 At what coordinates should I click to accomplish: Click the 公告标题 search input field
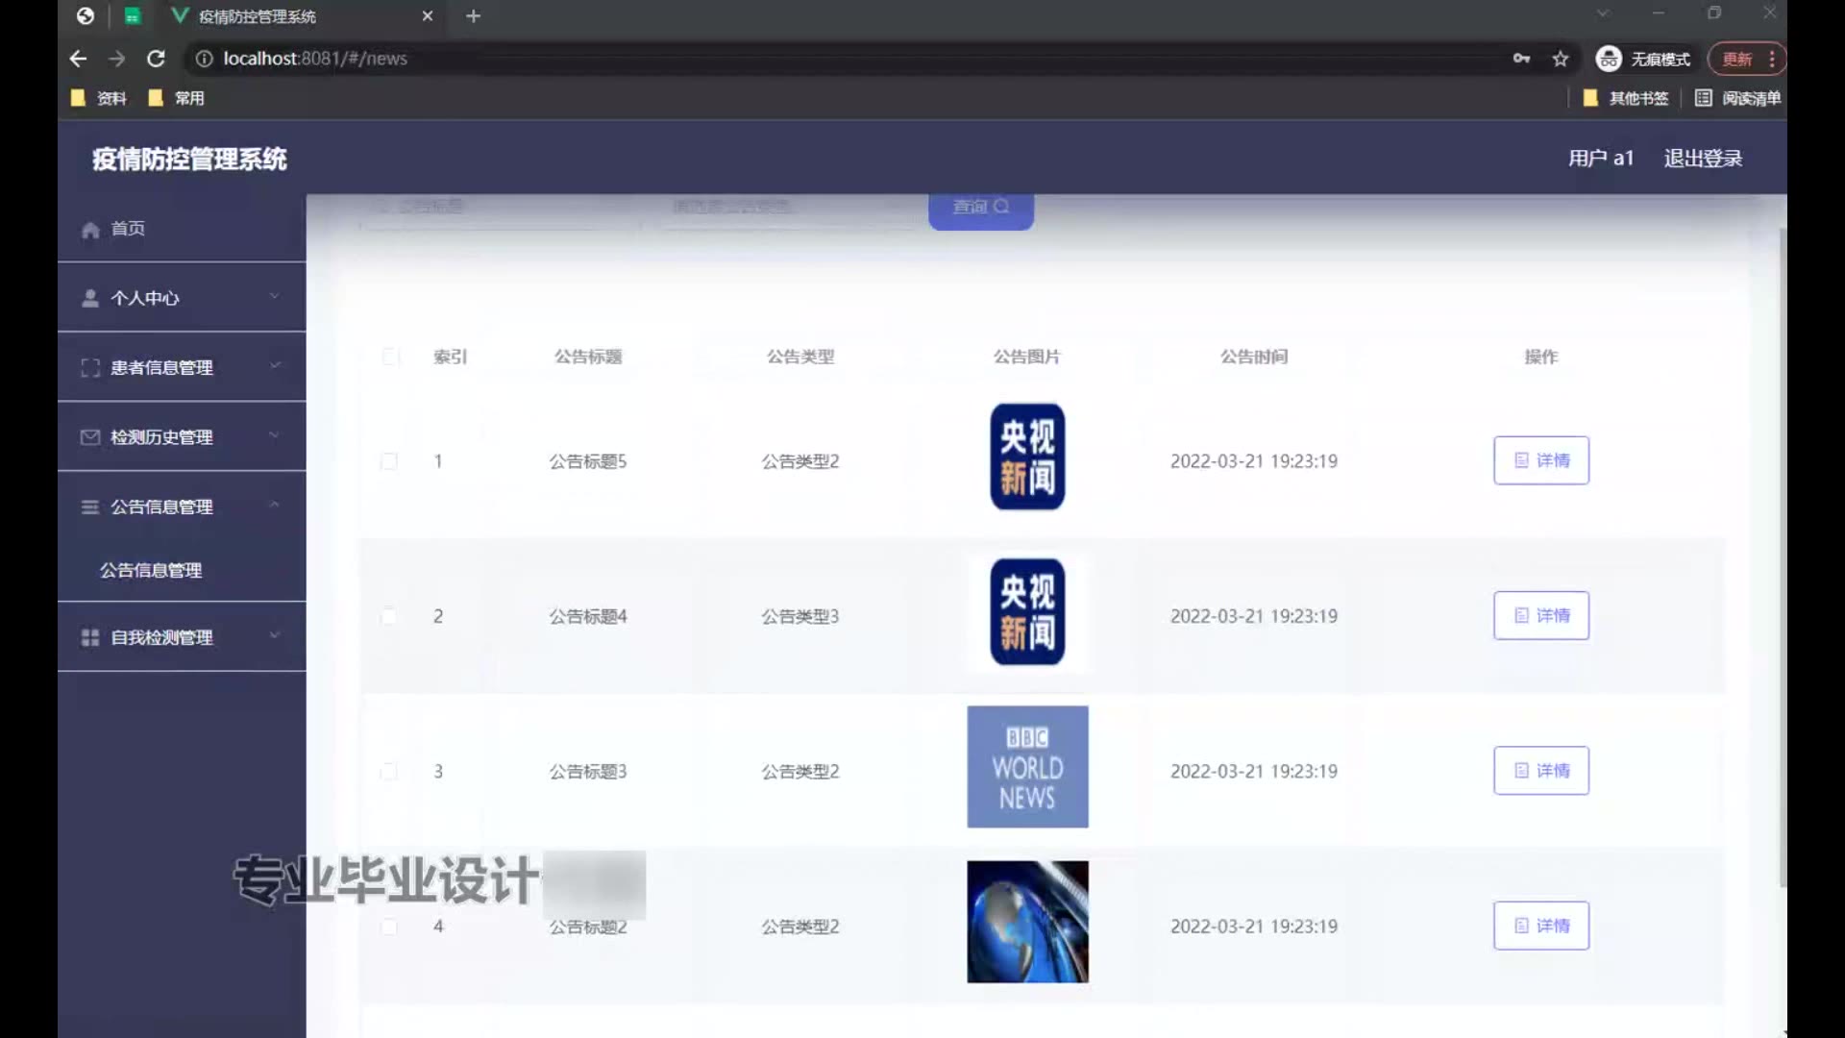(500, 208)
